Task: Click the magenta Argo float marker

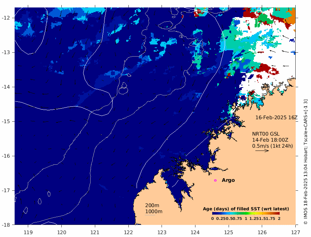Action: pyautogui.click(x=215, y=180)
